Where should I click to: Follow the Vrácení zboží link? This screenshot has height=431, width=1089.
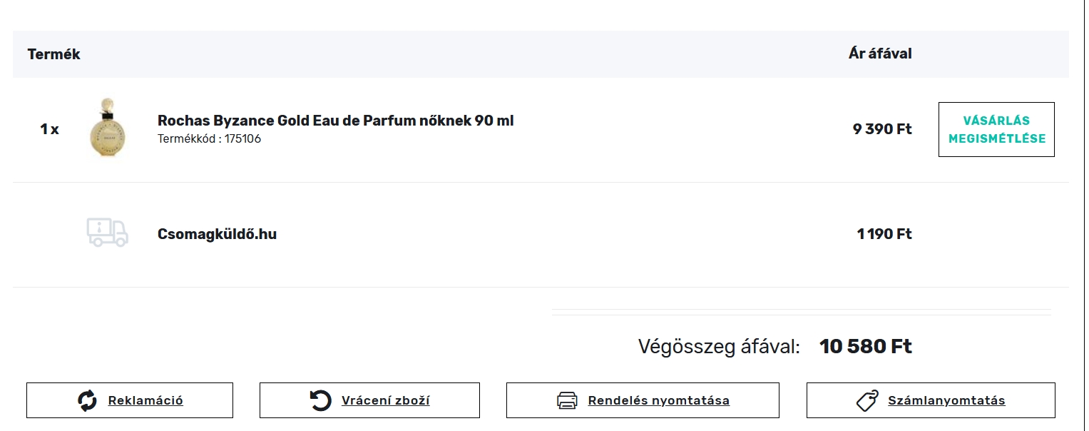[385, 400]
